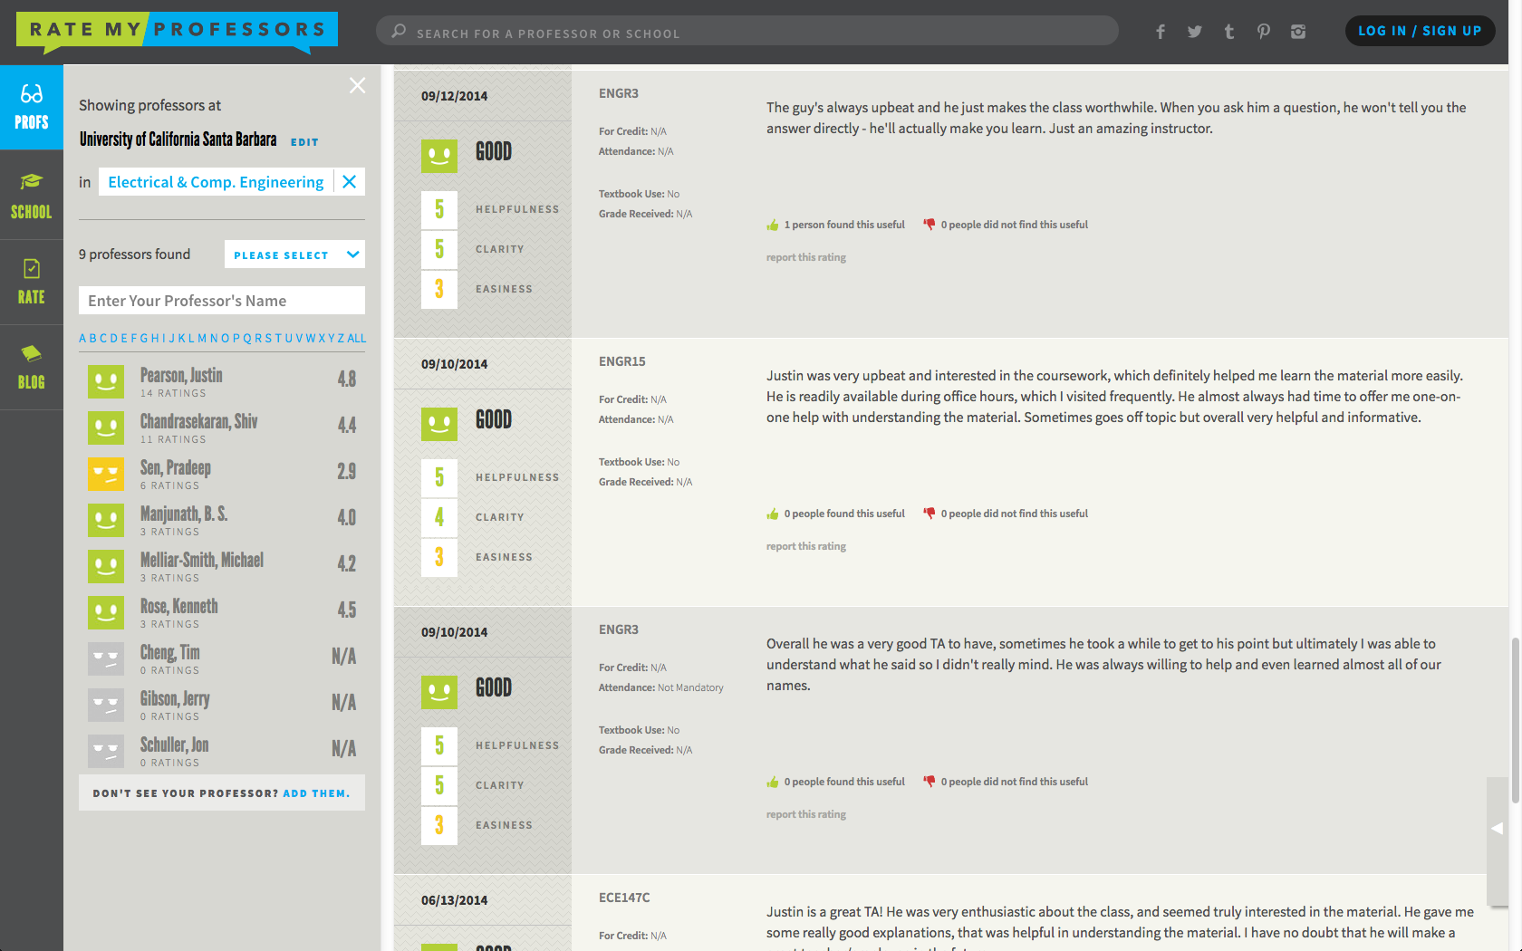Viewport: 1522px width, 951px height.
Task: Close the professors sidebar panel
Action: (358, 85)
